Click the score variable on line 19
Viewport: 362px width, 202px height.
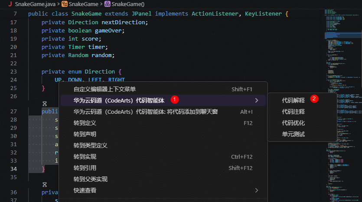(x=90, y=39)
